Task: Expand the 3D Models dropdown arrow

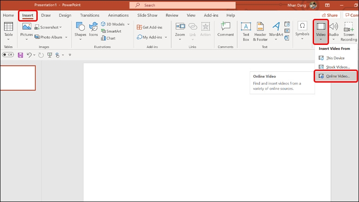Action: pyautogui.click(x=128, y=24)
